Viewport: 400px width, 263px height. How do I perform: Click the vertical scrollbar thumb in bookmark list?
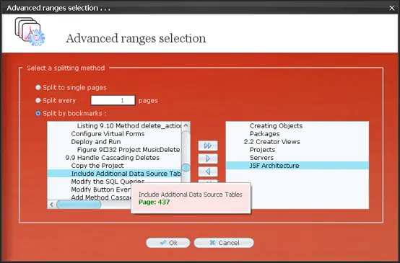(186, 167)
